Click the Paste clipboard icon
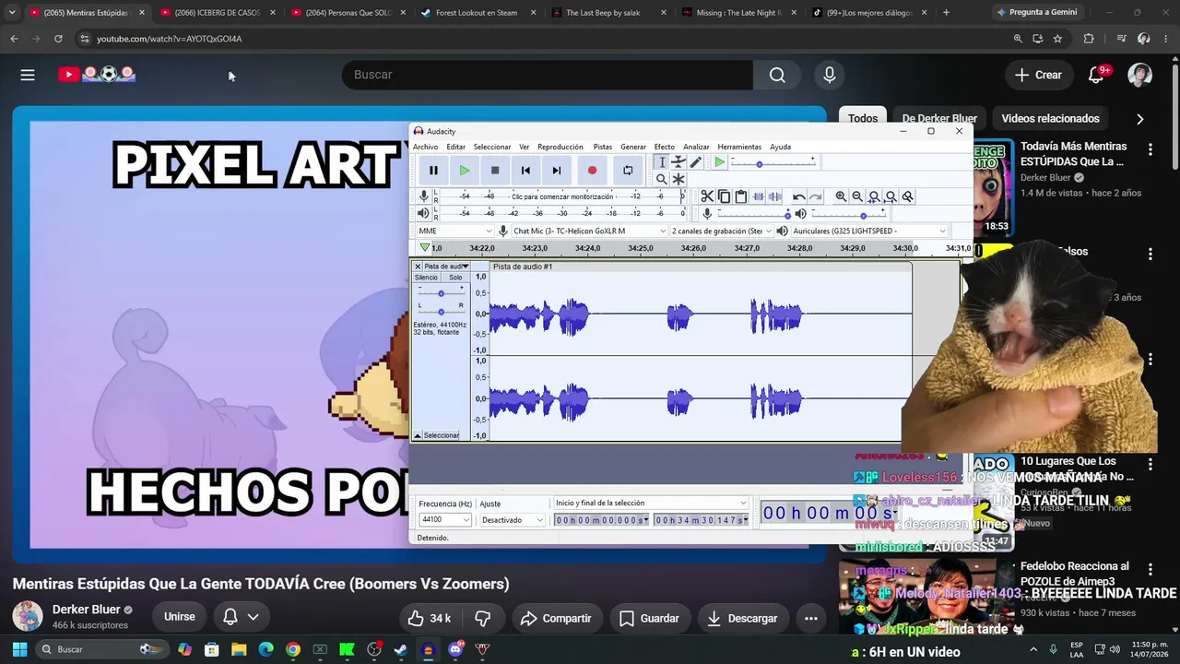Image resolution: width=1180 pixels, height=664 pixels. point(740,196)
